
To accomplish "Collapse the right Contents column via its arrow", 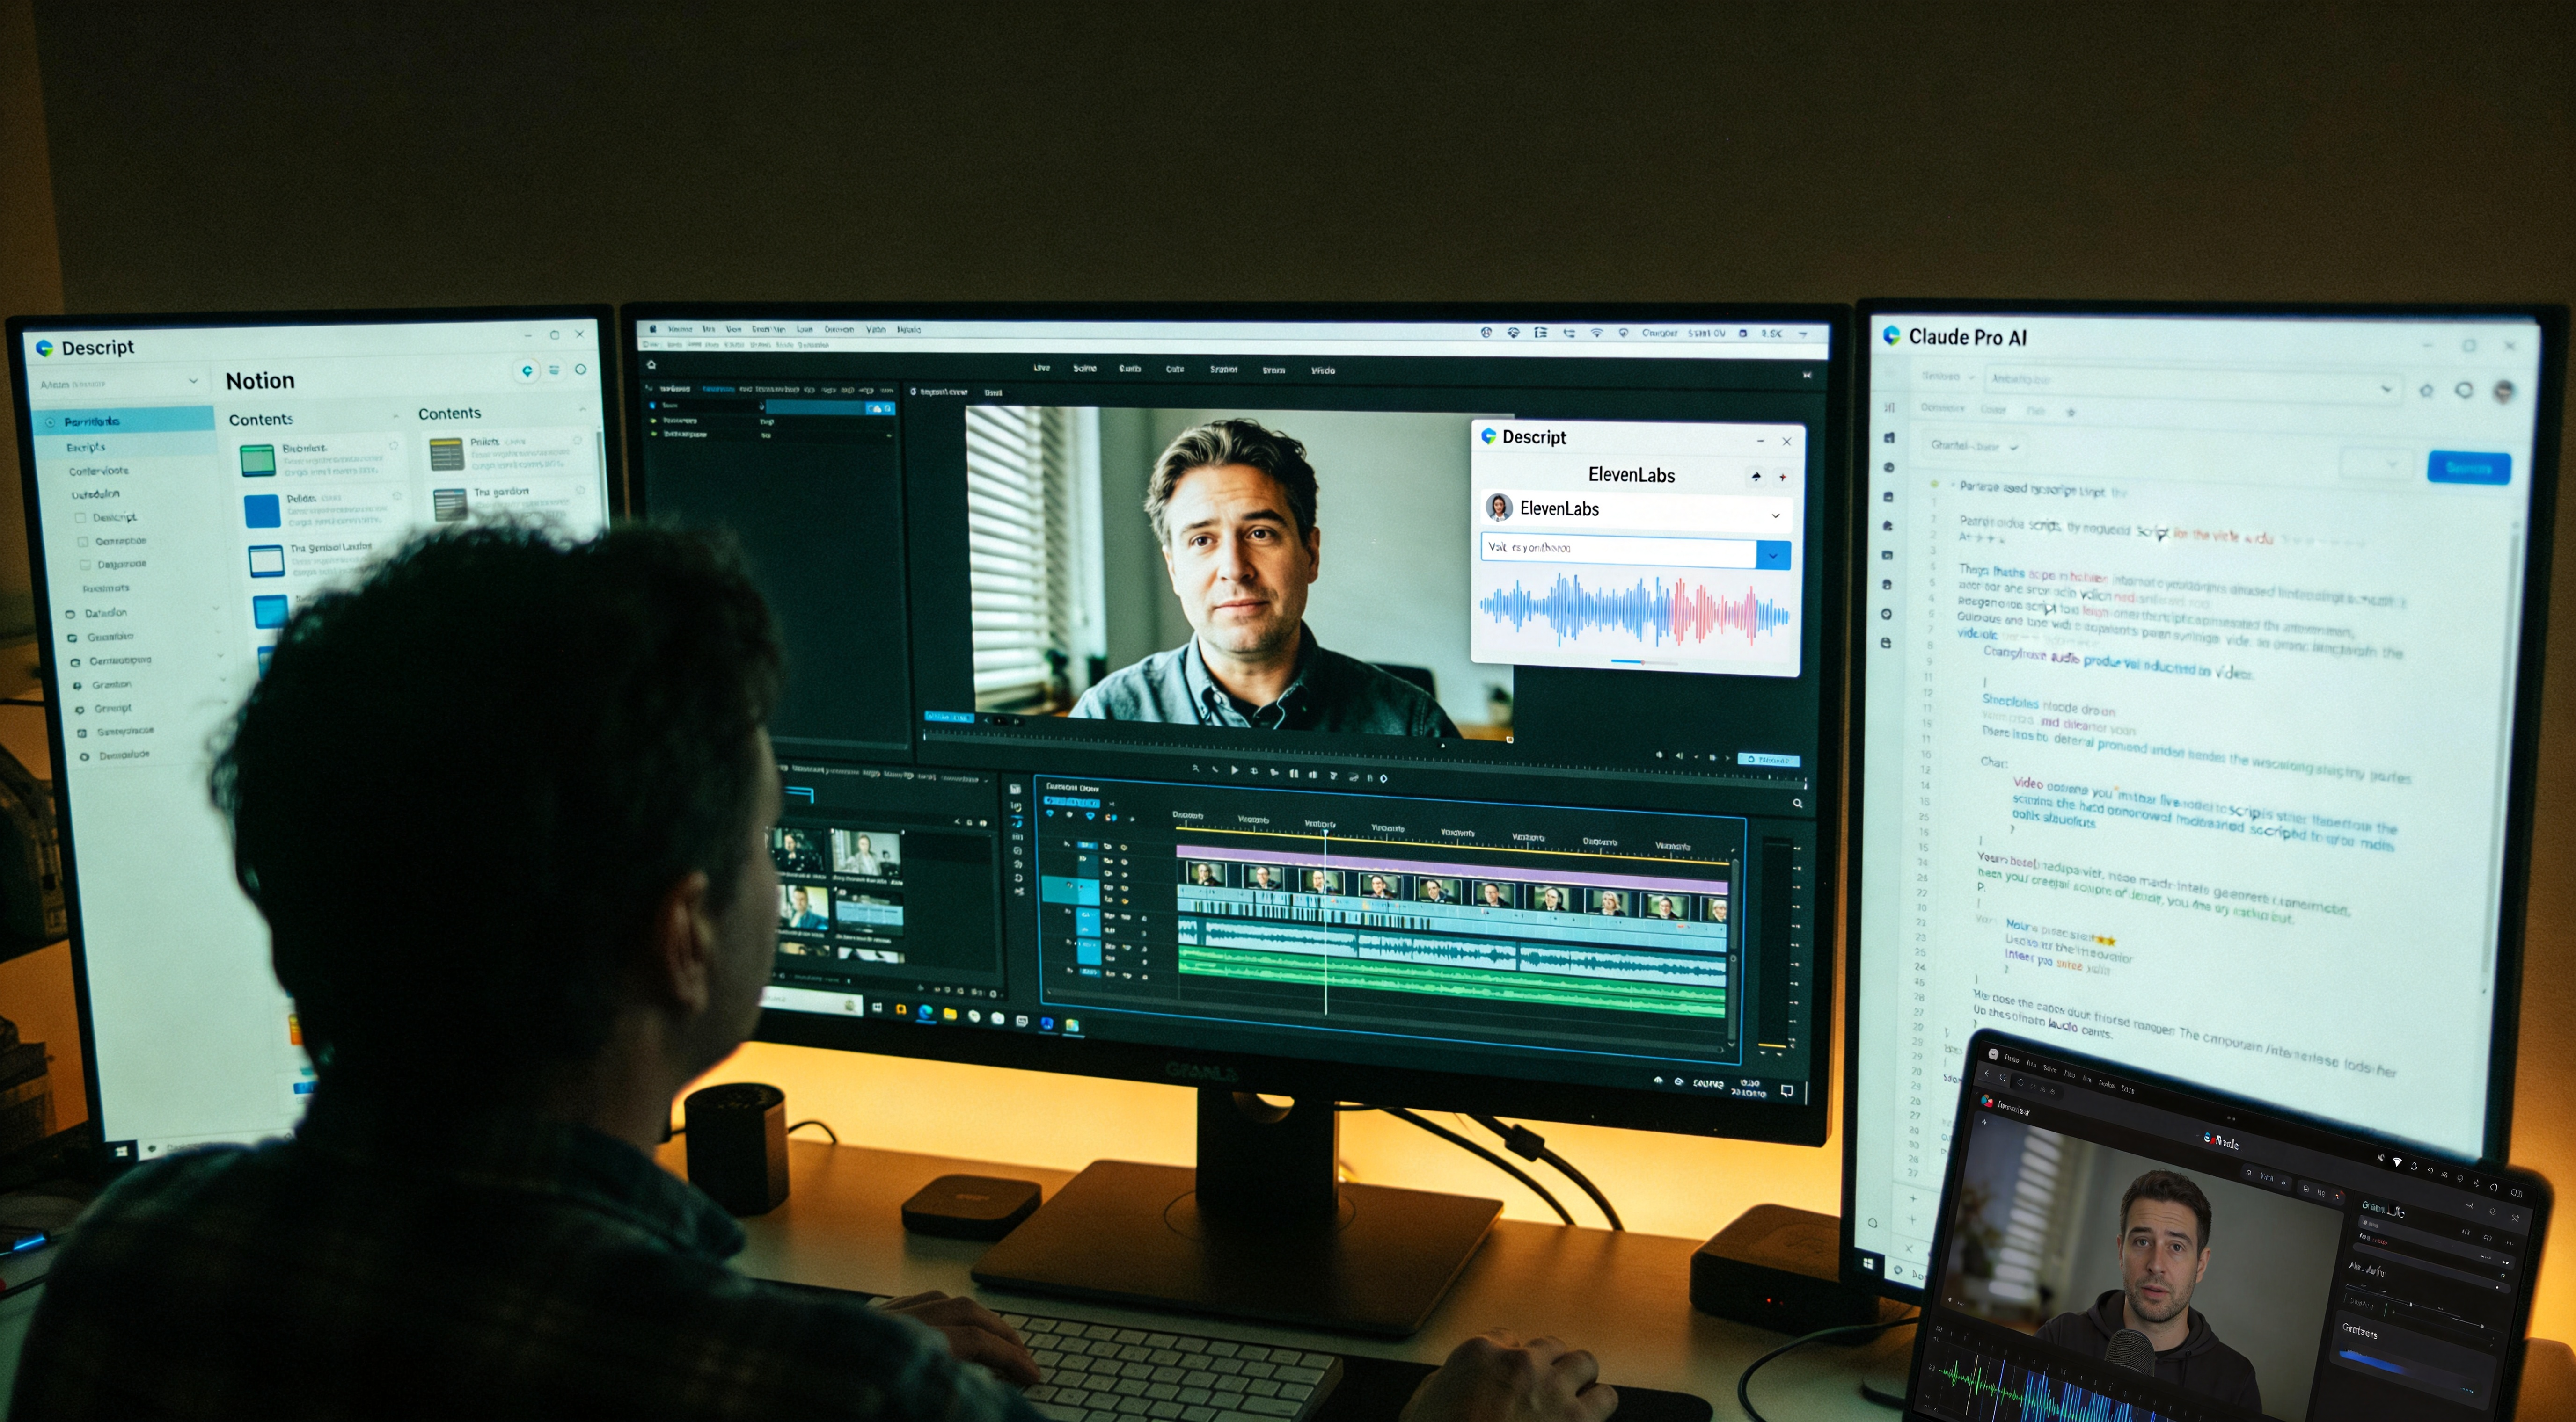I will coord(583,410).
